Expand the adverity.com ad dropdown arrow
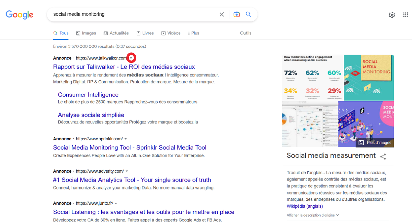 tap(127, 171)
